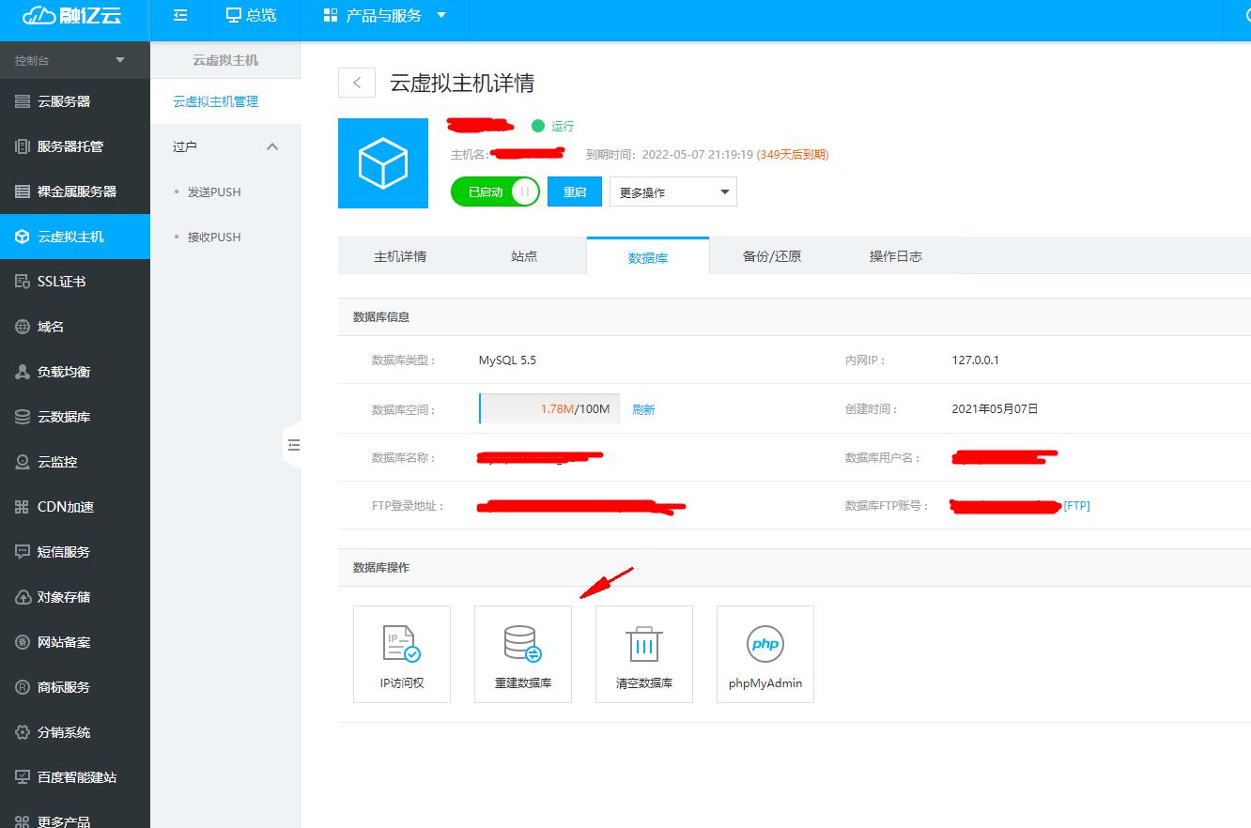Switch to the 站点 tab
This screenshot has width=1251, height=828.
pyautogui.click(x=524, y=256)
